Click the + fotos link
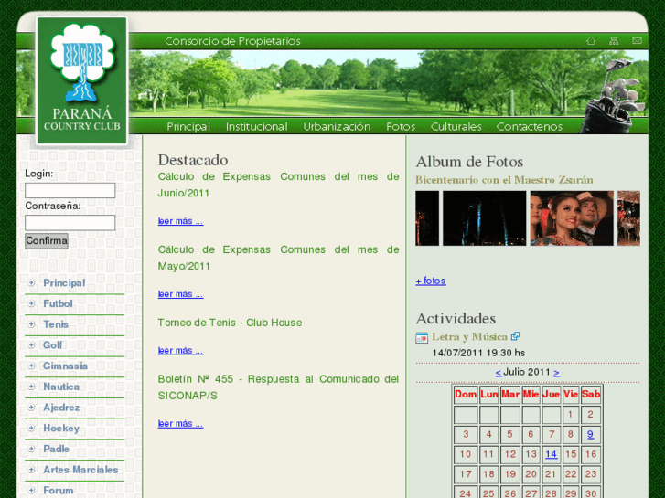665x498 pixels. coord(431,281)
